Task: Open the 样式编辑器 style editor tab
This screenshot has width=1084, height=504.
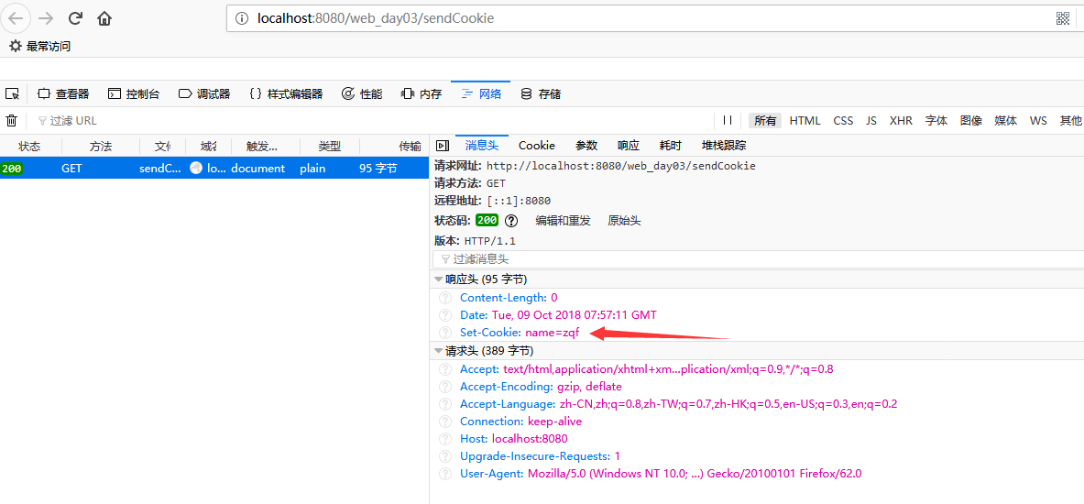Action: 286,94
